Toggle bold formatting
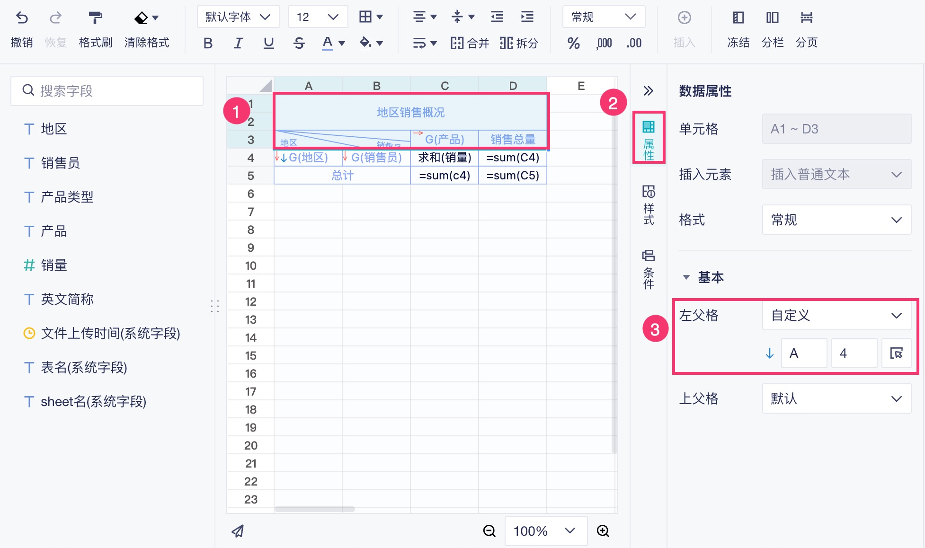The height and width of the screenshot is (548, 925). click(x=208, y=43)
